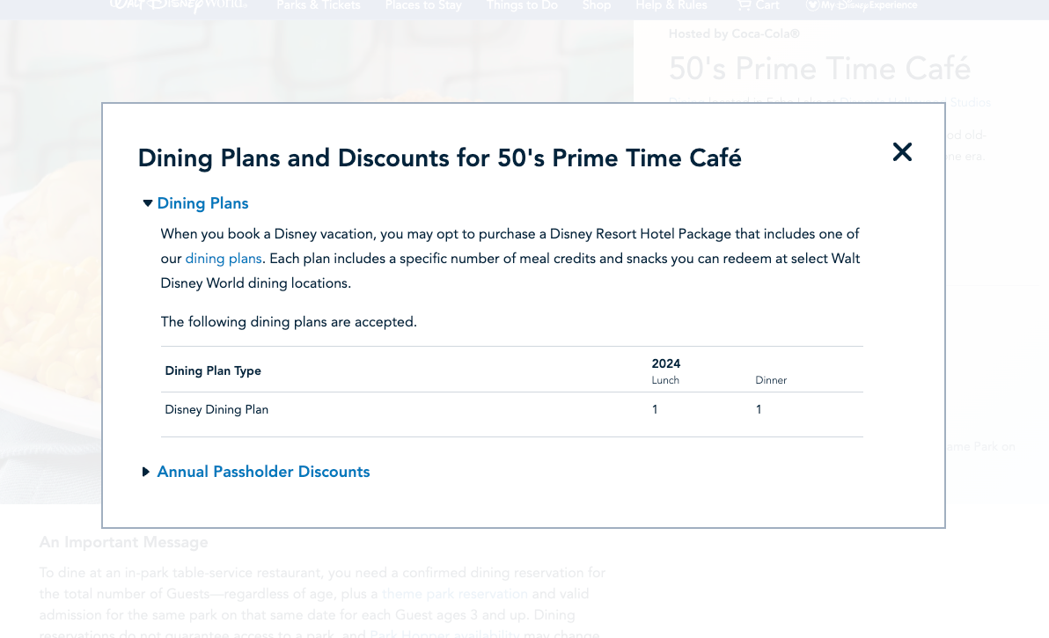Image resolution: width=1049 pixels, height=638 pixels.
Task: Click the blue Dining Plans heading text
Action: (x=202, y=203)
